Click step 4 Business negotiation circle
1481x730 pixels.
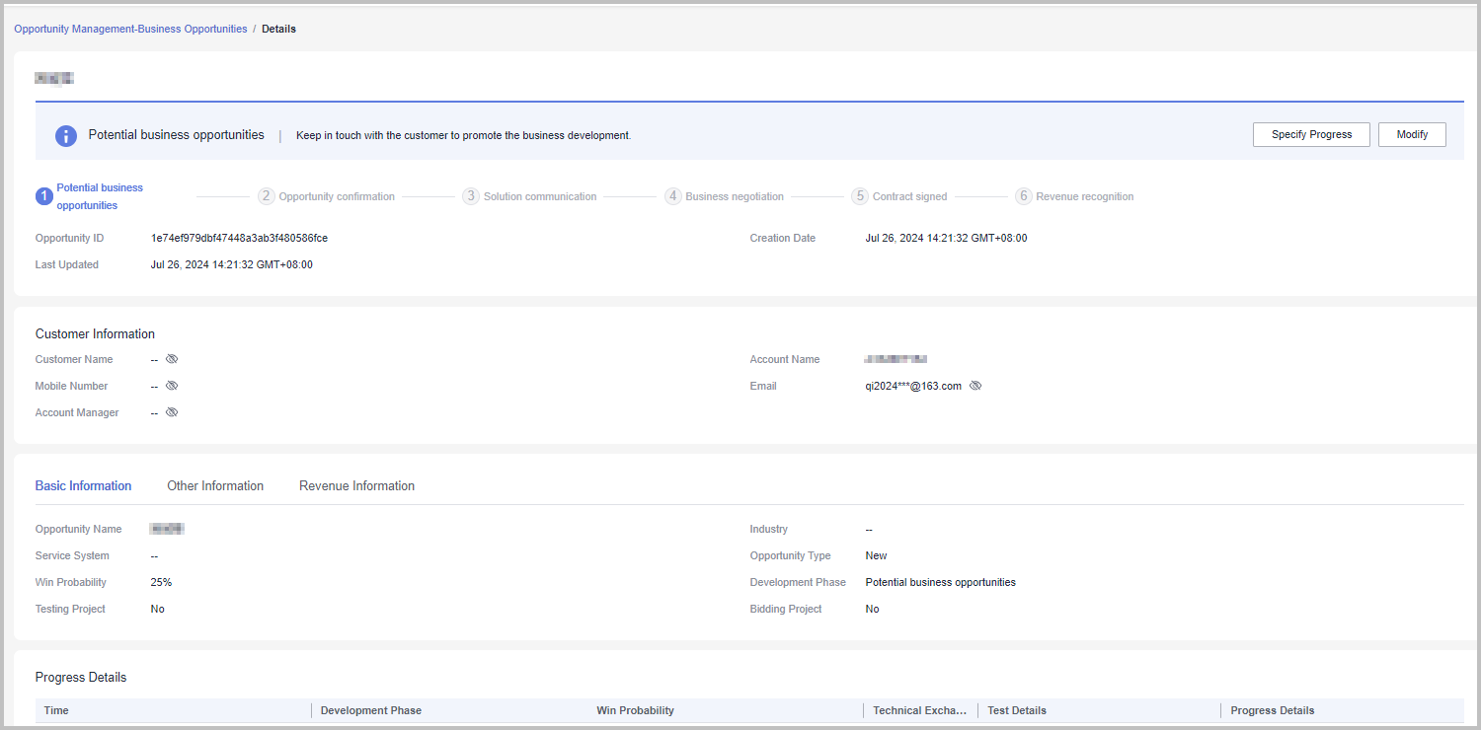pos(673,196)
